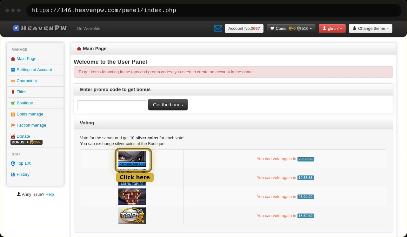Click the Get the bonus button

pyautogui.click(x=168, y=105)
